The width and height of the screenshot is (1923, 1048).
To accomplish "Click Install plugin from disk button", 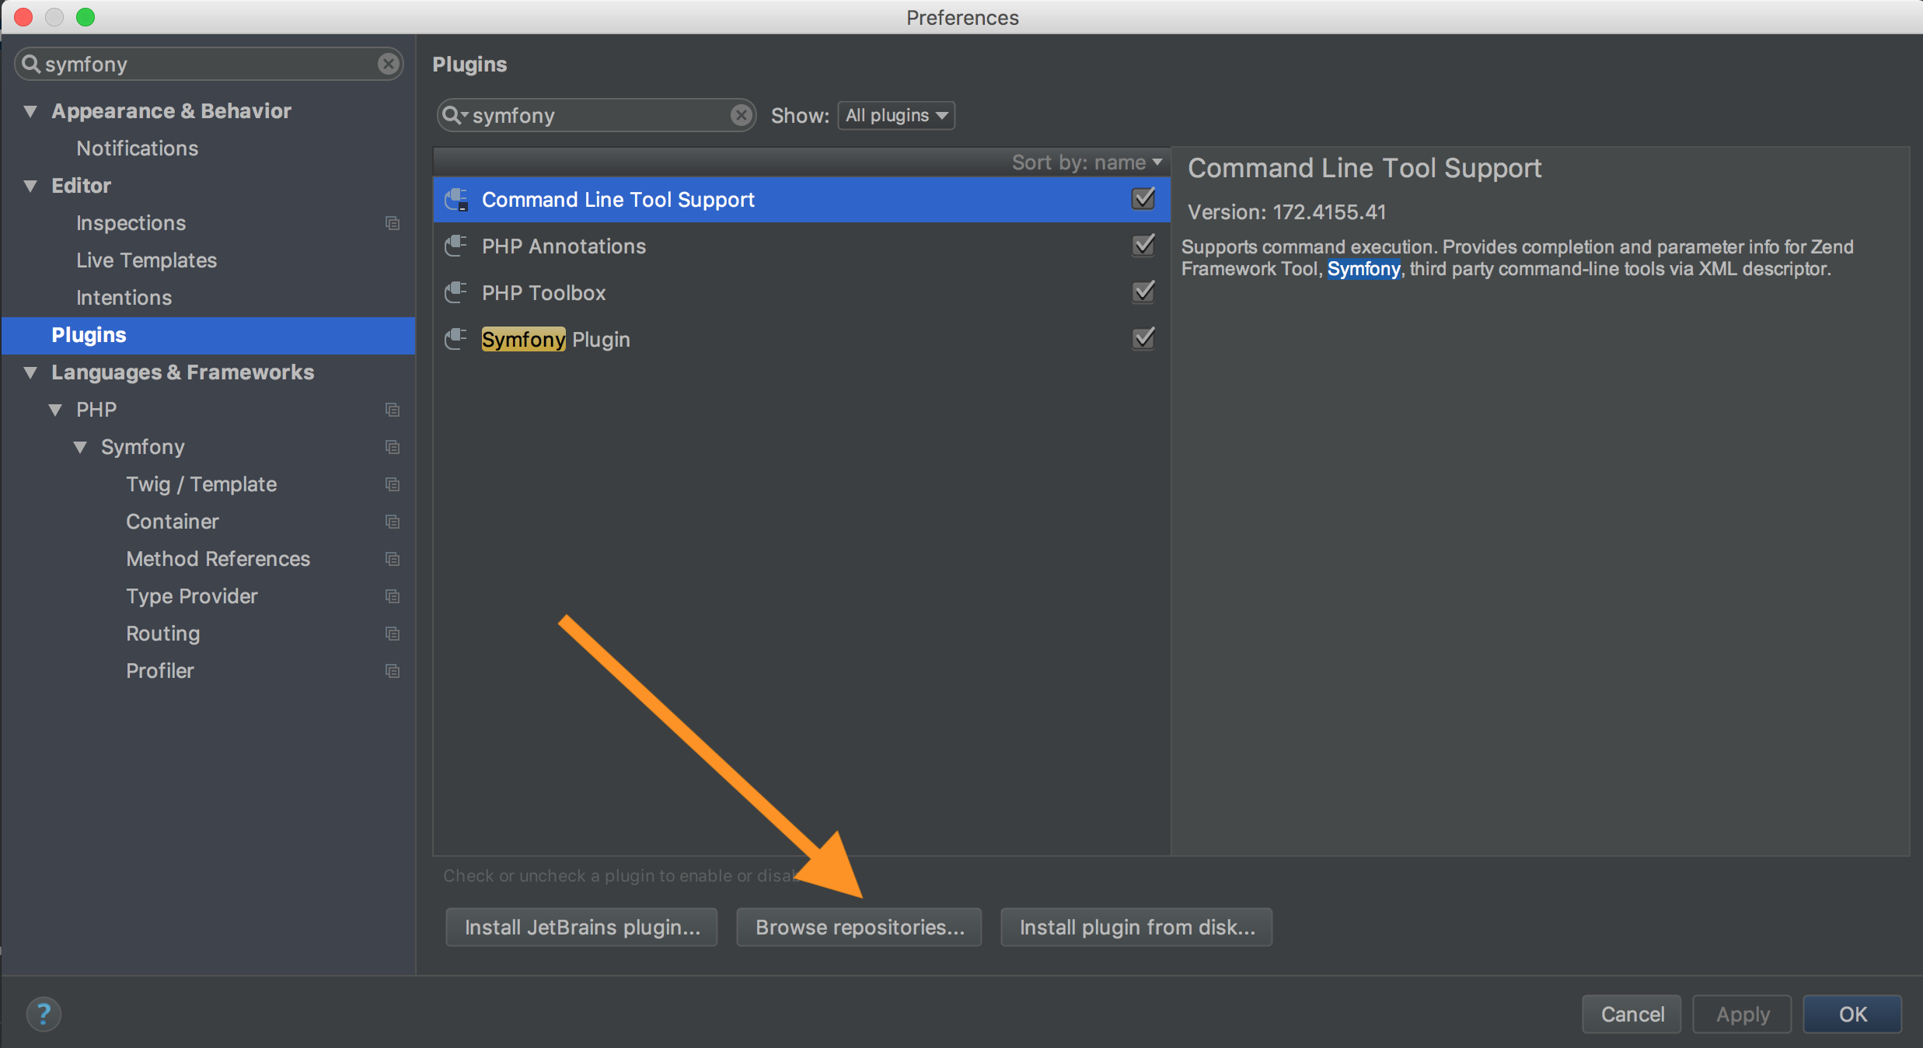I will pos(1136,927).
